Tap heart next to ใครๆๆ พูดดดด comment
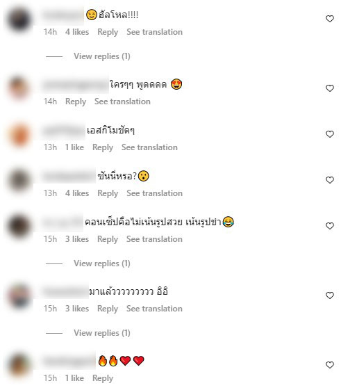The height and width of the screenshot is (390, 341). 330,88
